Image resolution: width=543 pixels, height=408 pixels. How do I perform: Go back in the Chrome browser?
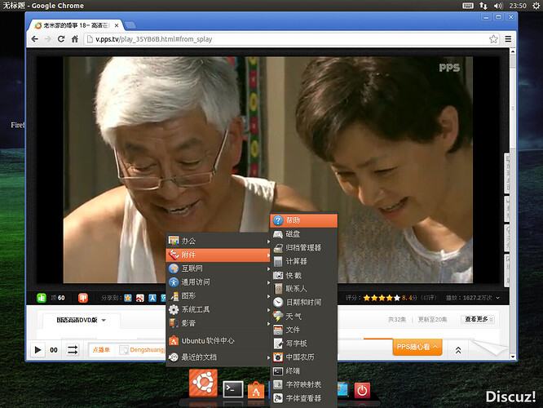point(34,39)
